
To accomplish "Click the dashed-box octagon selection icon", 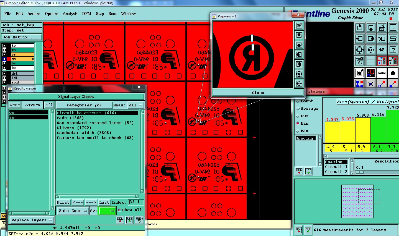I will 393,73.
